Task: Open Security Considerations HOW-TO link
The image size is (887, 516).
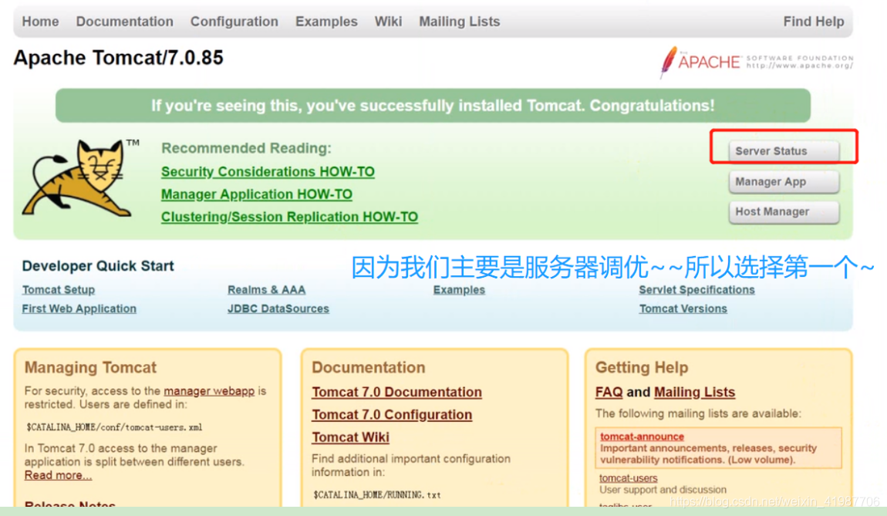Action: pos(268,171)
